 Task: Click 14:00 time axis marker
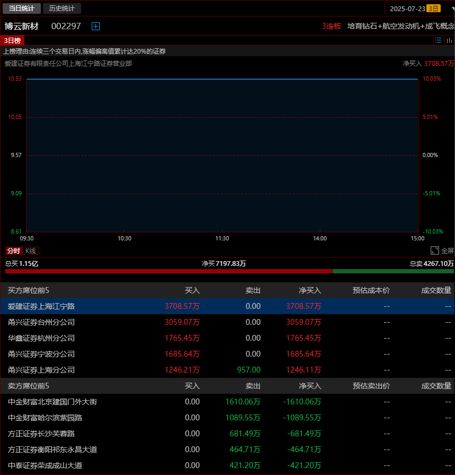pos(320,238)
